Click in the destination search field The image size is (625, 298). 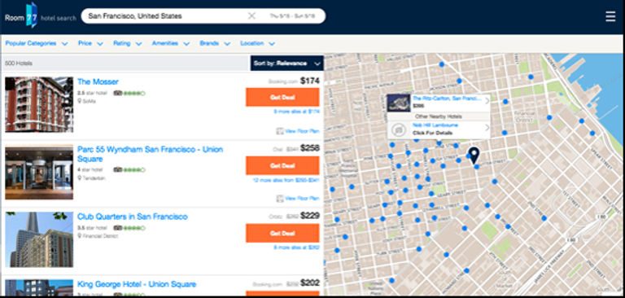[x=164, y=16]
